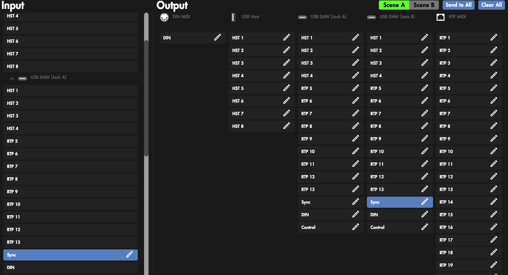Screen dimensions: 508x275
Task: Select the USB DAW [Jack A] output column header
Action: click(x=328, y=17)
